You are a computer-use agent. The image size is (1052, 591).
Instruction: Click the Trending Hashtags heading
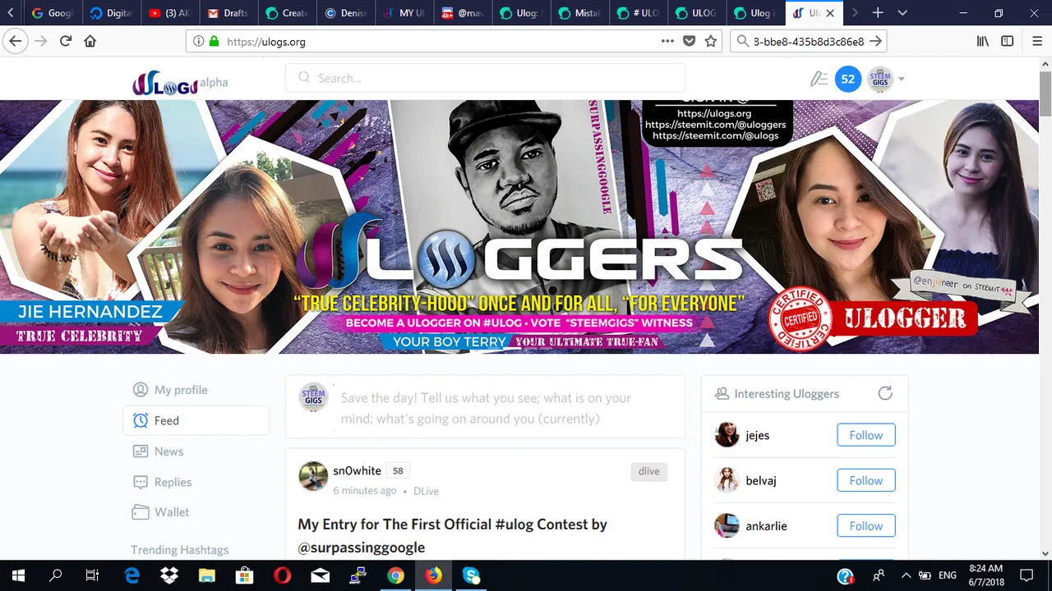[x=179, y=550]
